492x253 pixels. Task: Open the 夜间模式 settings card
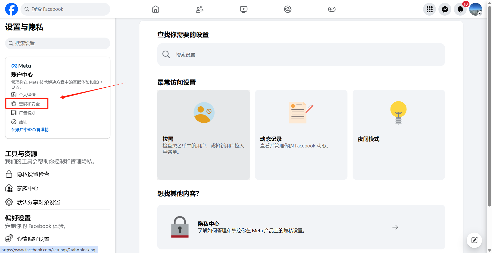(399, 135)
